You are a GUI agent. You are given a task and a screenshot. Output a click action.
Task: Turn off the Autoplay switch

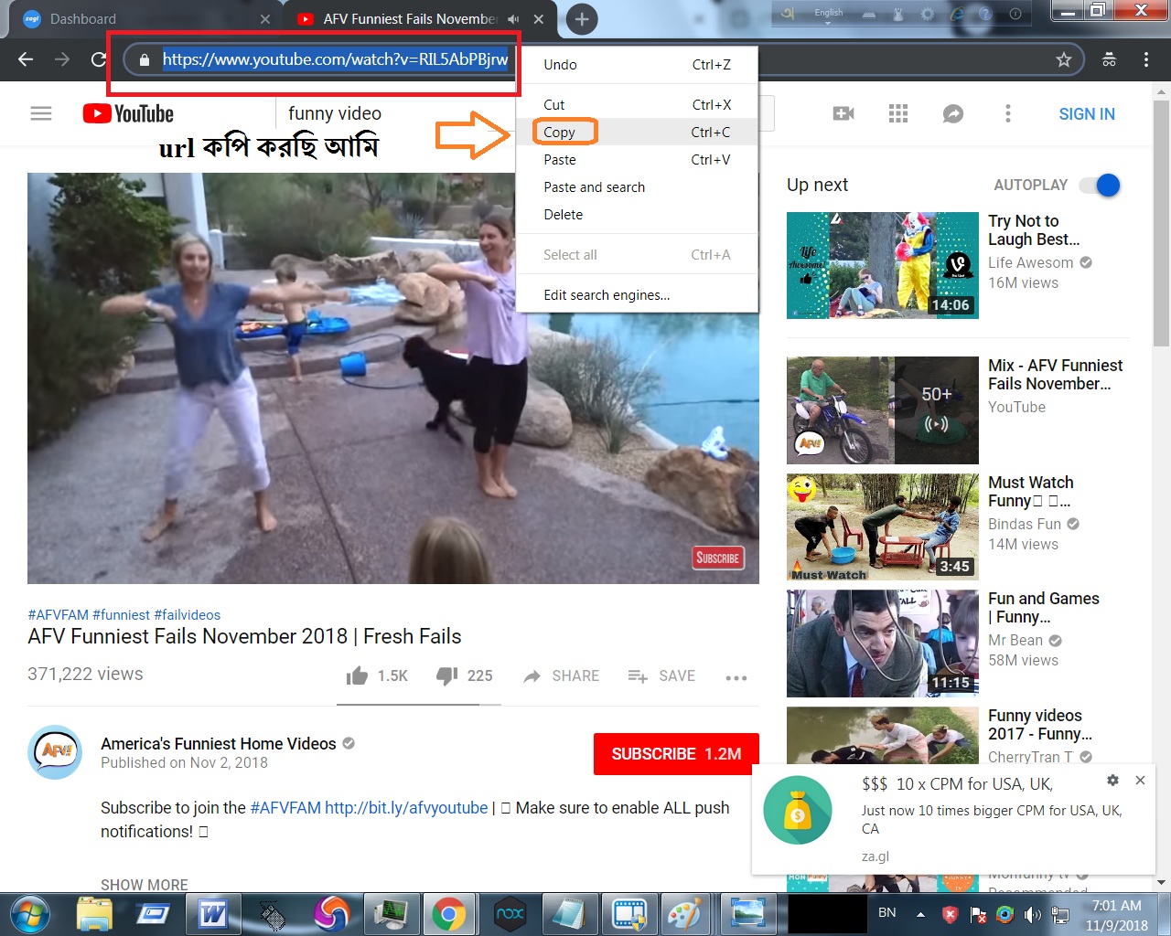click(x=1101, y=185)
